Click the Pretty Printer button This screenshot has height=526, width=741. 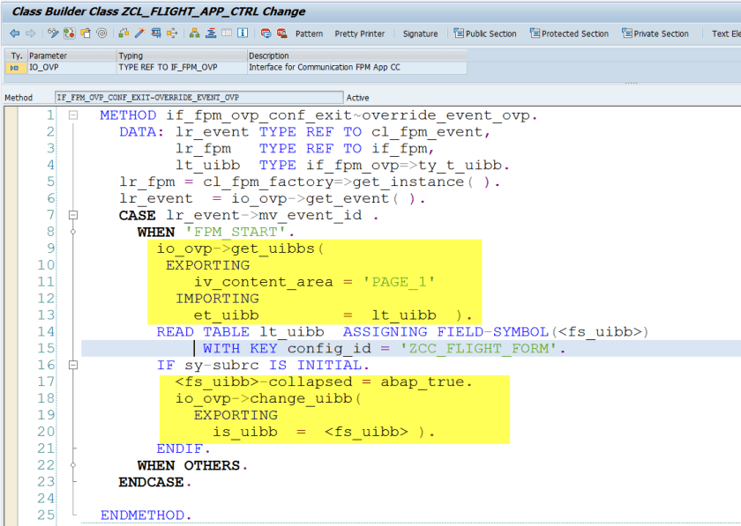tap(360, 34)
